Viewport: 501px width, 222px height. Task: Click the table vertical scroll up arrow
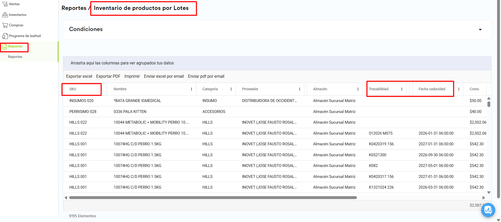pos(489,98)
